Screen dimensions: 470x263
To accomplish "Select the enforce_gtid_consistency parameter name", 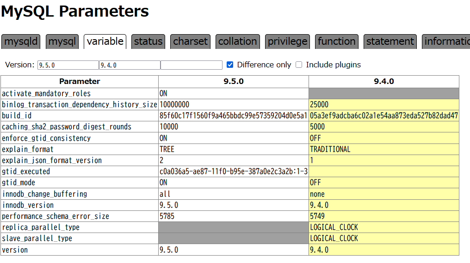I will click(46, 138).
